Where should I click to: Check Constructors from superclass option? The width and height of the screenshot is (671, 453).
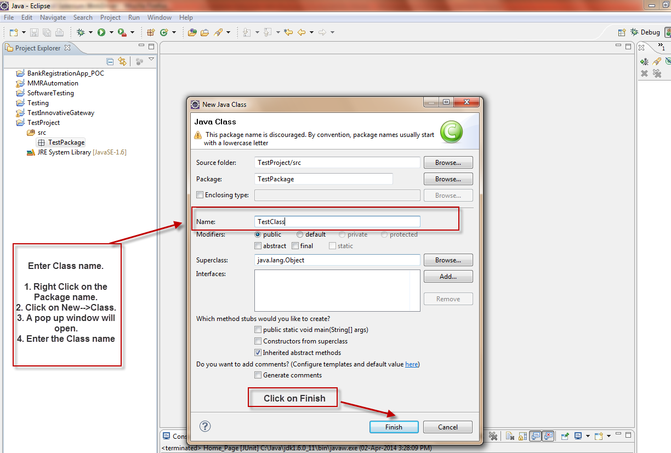[258, 341]
